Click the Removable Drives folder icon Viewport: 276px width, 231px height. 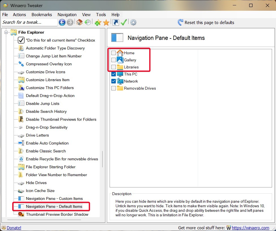120,88
